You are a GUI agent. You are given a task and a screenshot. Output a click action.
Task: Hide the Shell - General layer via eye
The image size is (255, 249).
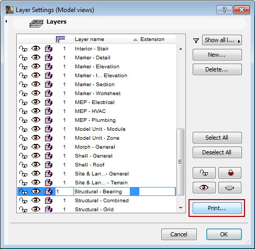click(x=36, y=155)
